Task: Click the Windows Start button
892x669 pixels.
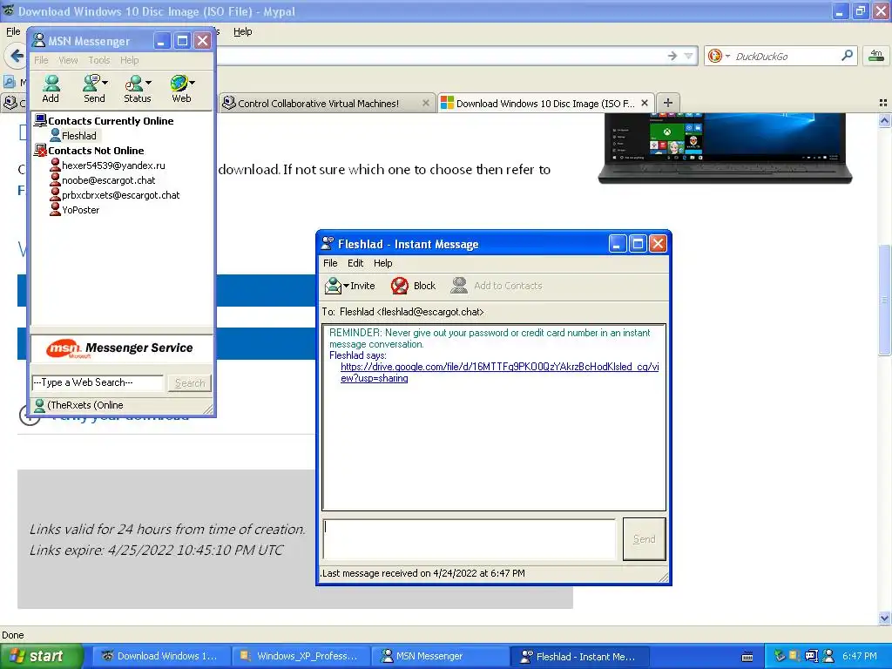Action: pos(41,656)
